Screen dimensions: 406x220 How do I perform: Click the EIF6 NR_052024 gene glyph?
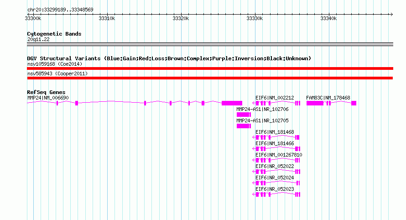point(276,183)
